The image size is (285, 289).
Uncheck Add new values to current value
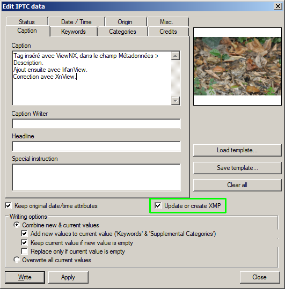click(x=24, y=234)
